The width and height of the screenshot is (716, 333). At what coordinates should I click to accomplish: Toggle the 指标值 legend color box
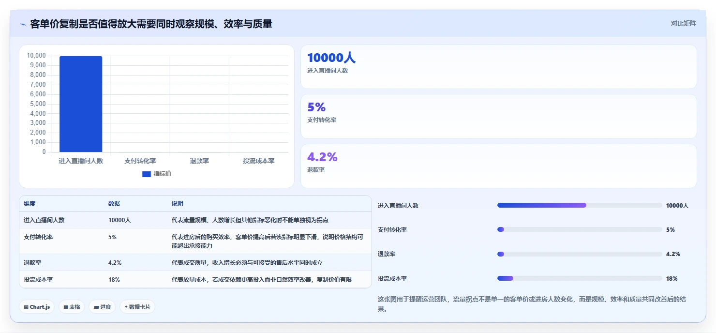click(x=147, y=174)
